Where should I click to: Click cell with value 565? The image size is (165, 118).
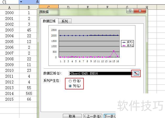[x=29, y=93]
